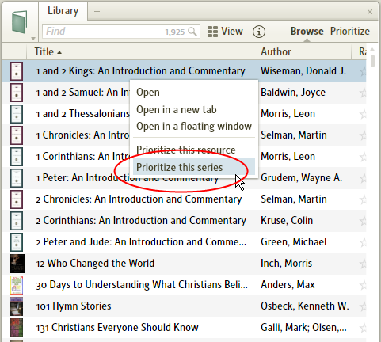Click cover thumbnail for 131 Christians Everyone Should Know
This screenshot has height=342, width=381.
[17, 328]
